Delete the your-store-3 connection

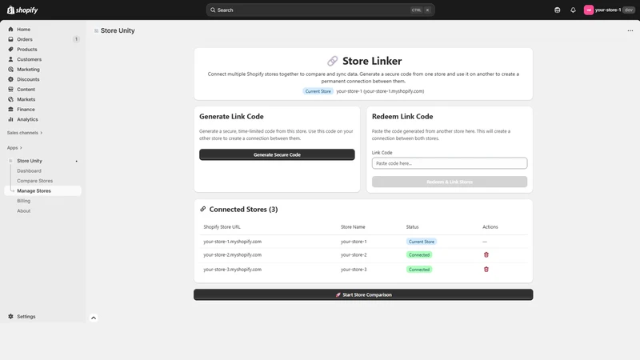pos(486,270)
